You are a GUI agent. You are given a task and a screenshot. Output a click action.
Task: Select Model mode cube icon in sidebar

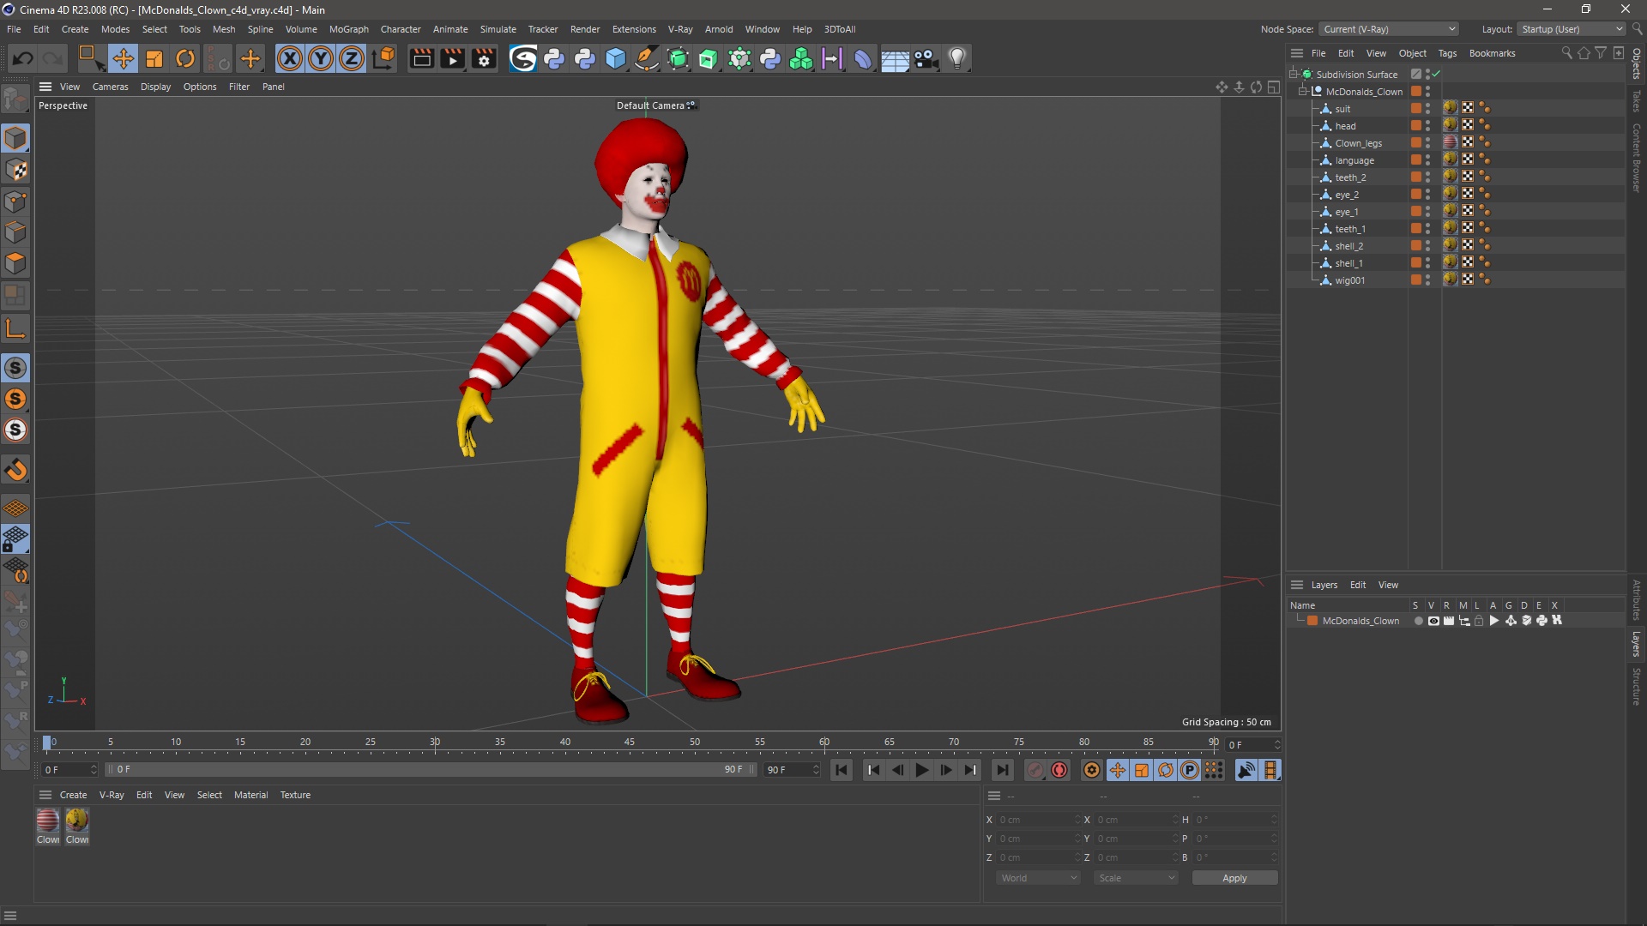[x=15, y=138]
